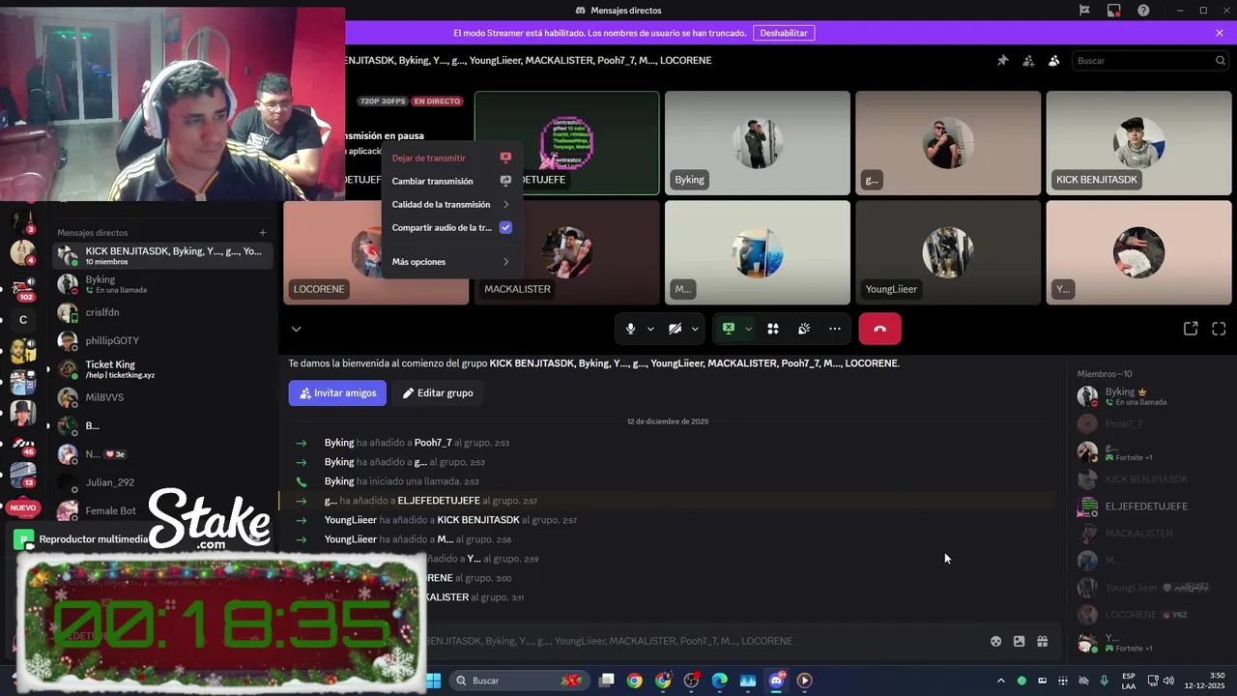The image size is (1237, 696).
Task: Turn on camera in call controls
Action: click(675, 329)
